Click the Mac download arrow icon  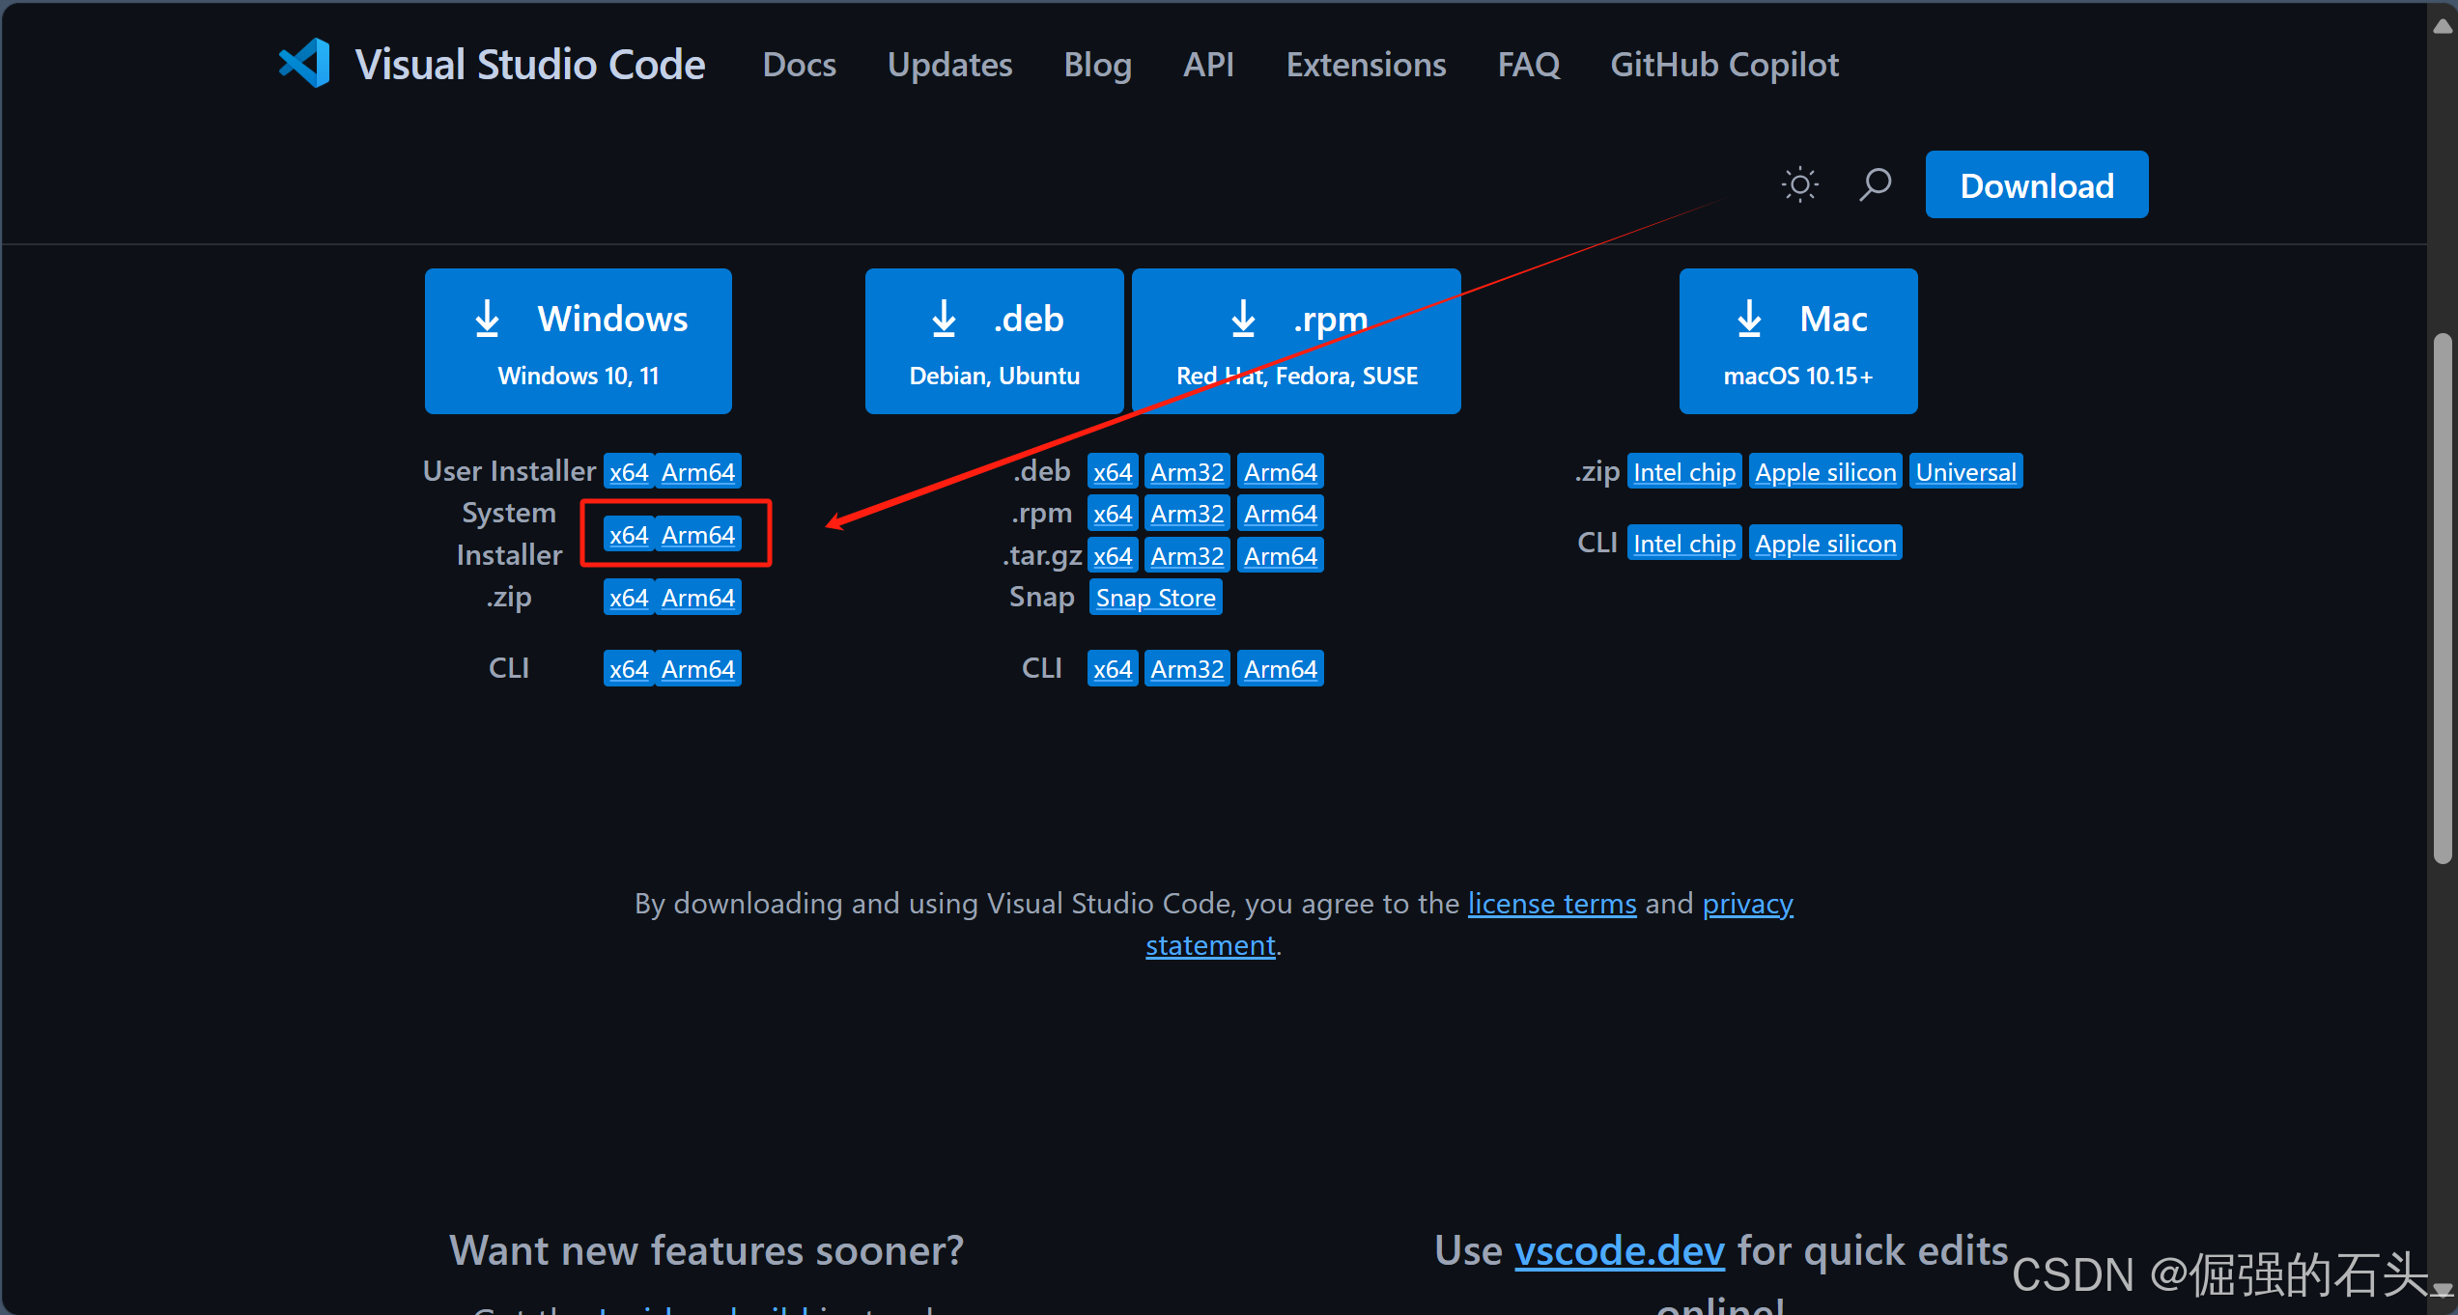(x=1749, y=319)
